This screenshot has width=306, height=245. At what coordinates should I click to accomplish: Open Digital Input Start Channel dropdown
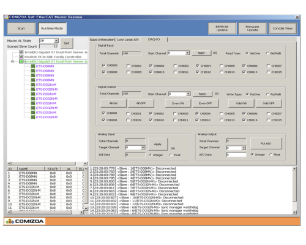187,53
